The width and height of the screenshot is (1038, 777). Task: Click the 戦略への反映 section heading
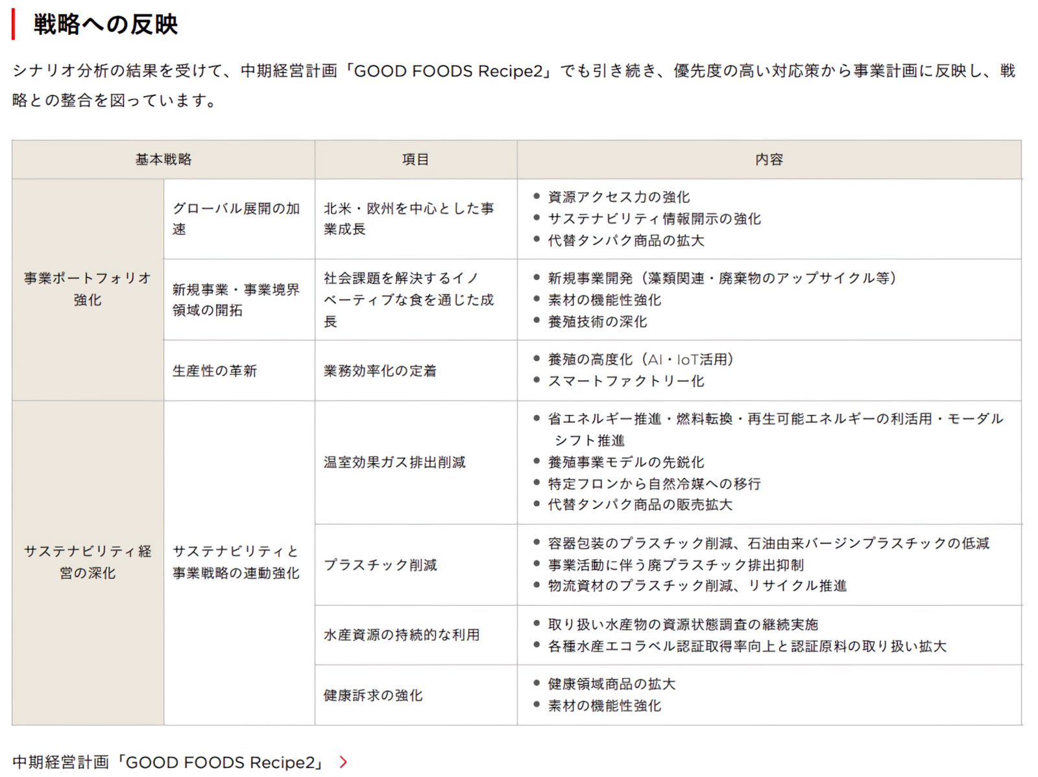tap(106, 25)
